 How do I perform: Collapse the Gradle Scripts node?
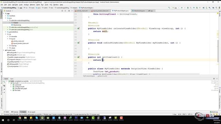4,50
